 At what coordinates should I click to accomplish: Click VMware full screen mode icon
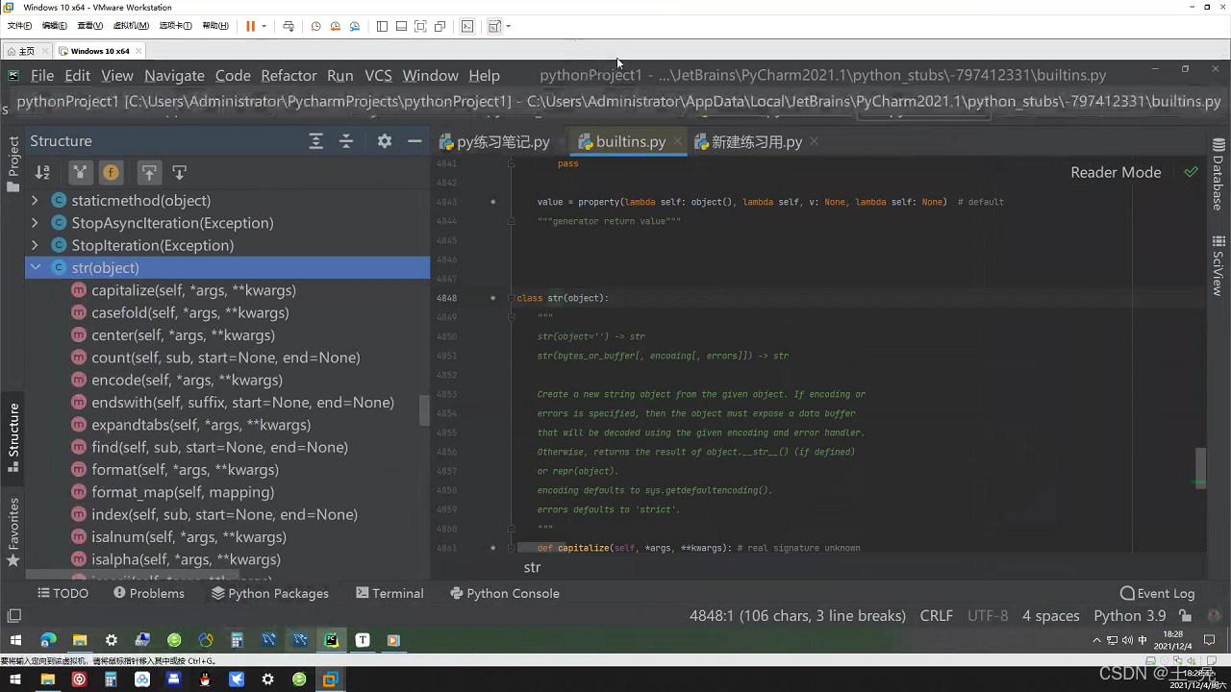tap(420, 26)
